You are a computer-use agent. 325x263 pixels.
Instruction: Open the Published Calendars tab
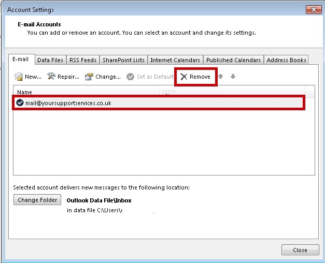(x=233, y=60)
